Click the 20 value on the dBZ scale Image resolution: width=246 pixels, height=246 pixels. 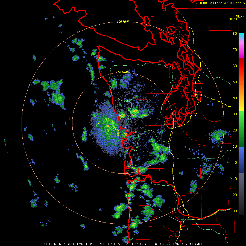[x=235, y=130]
